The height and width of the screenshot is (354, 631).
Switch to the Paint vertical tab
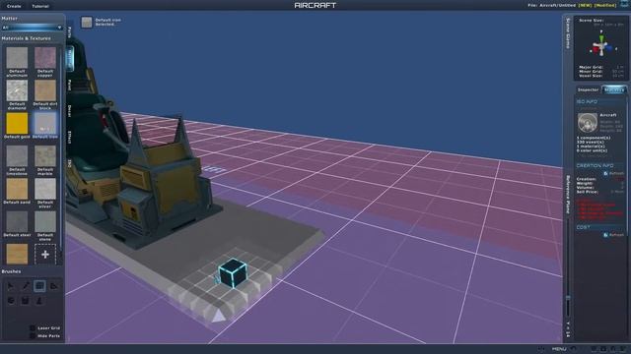pos(70,86)
